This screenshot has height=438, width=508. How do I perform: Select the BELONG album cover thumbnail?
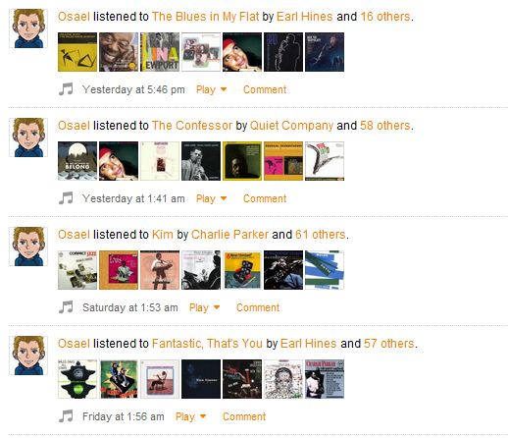click(77, 161)
